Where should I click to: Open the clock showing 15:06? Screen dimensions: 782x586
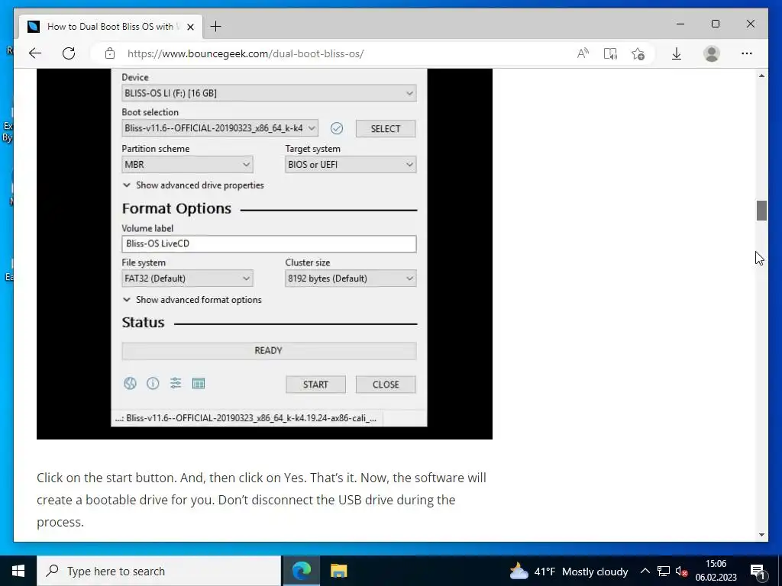point(716,571)
